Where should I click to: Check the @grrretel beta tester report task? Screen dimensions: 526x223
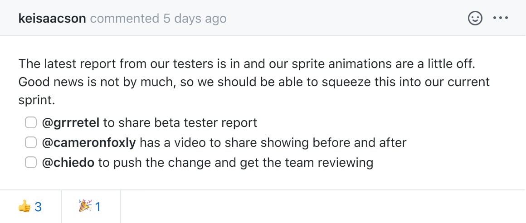point(30,123)
